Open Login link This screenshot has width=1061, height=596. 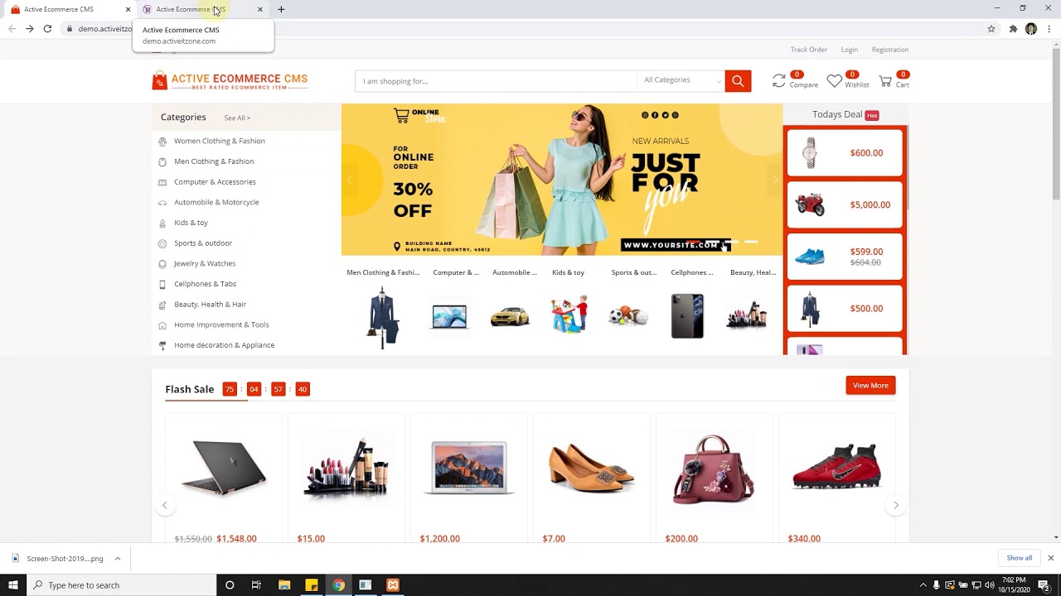pyautogui.click(x=850, y=50)
